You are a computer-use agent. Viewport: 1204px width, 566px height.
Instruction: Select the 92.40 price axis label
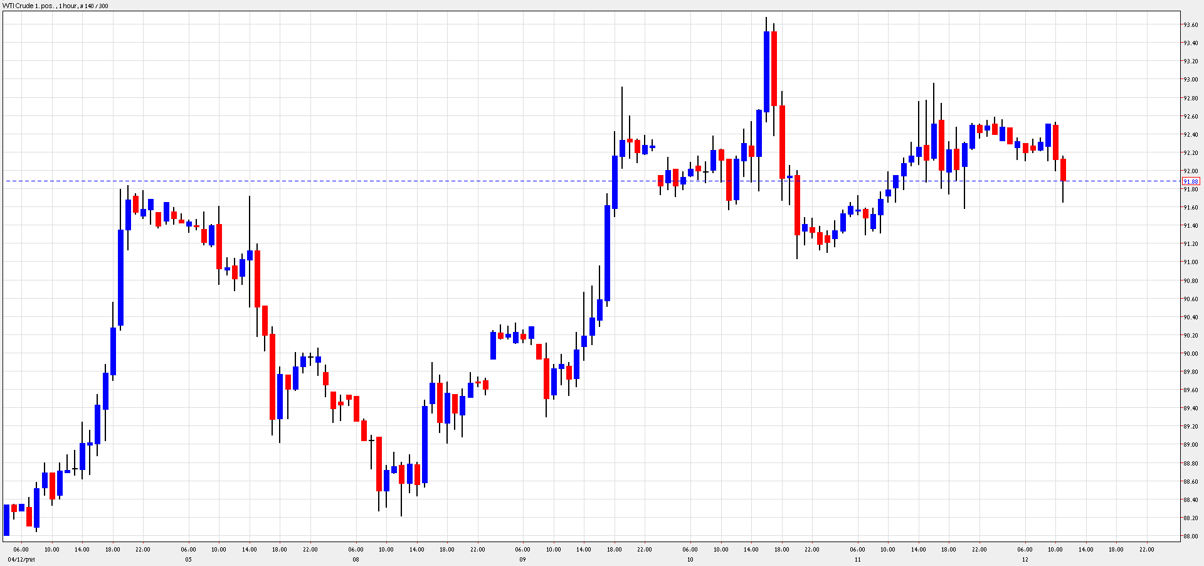point(1190,135)
